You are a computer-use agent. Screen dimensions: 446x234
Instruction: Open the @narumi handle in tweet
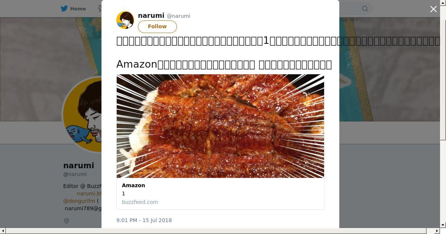tap(178, 16)
